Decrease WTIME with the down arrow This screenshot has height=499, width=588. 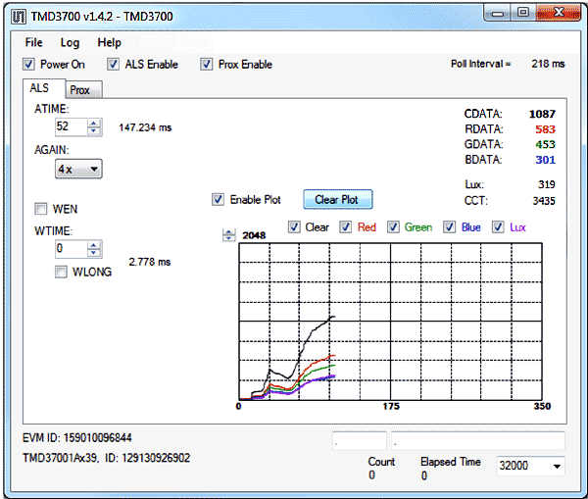point(94,253)
